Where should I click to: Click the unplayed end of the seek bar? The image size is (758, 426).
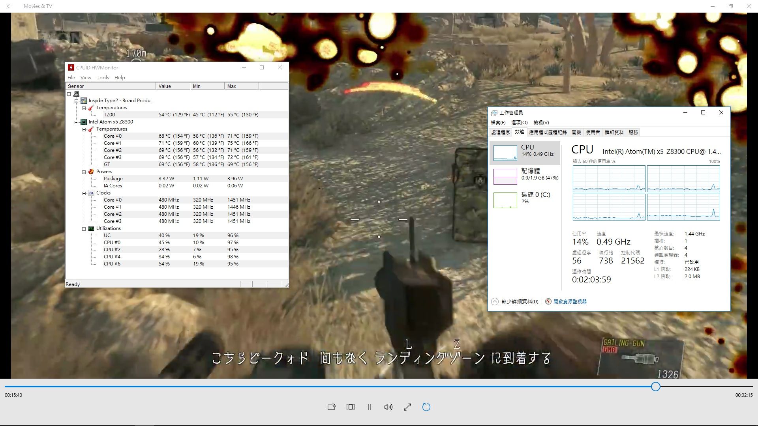pos(707,387)
